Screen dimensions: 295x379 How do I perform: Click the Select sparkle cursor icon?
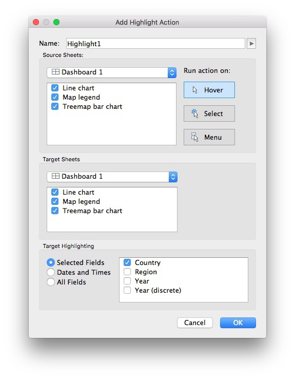pos(194,113)
